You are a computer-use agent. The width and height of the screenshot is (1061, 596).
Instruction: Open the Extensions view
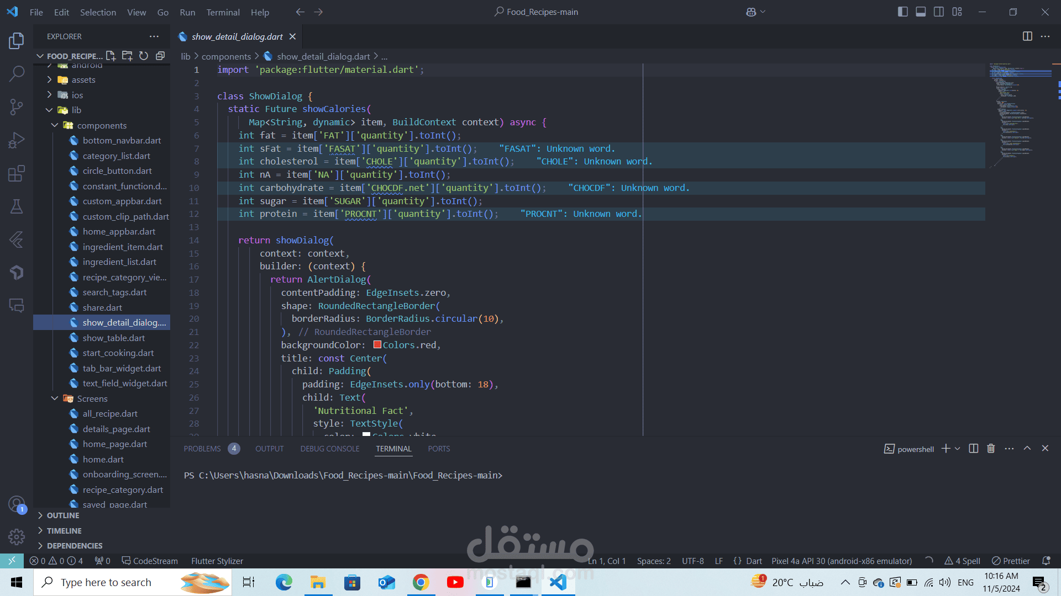coord(17,173)
